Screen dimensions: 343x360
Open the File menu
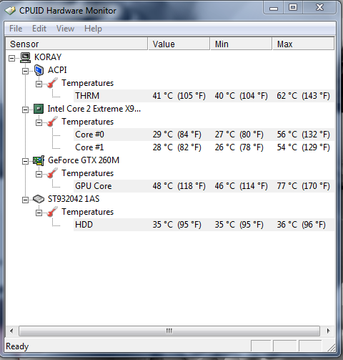tap(16, 29)
